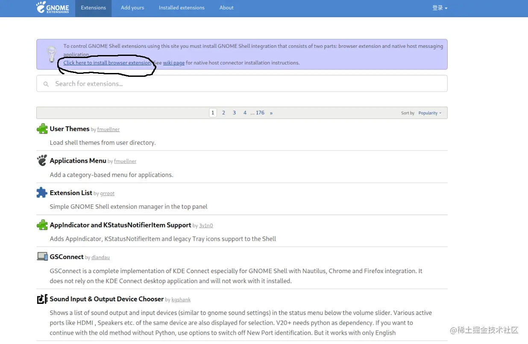The image size is (528, 344).
Task: Click the Applications Menu foot icon
Action: [42, 160]
